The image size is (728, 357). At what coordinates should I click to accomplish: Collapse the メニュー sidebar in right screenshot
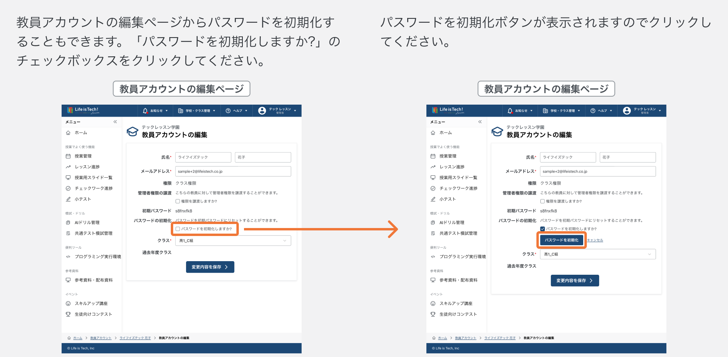pos(480,122)
